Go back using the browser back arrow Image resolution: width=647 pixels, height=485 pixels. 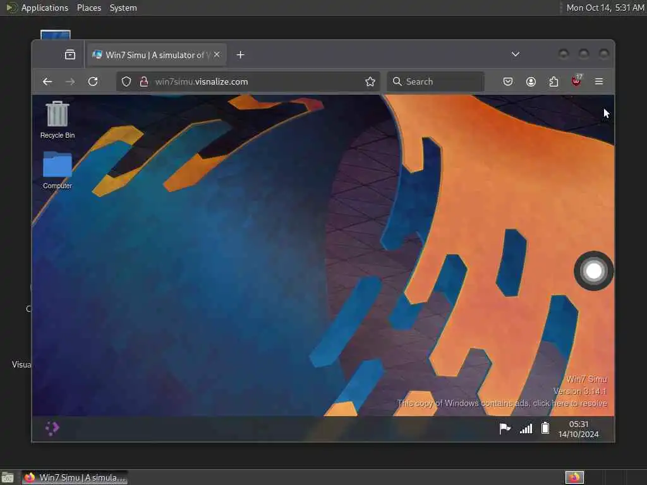pos(47,81)
